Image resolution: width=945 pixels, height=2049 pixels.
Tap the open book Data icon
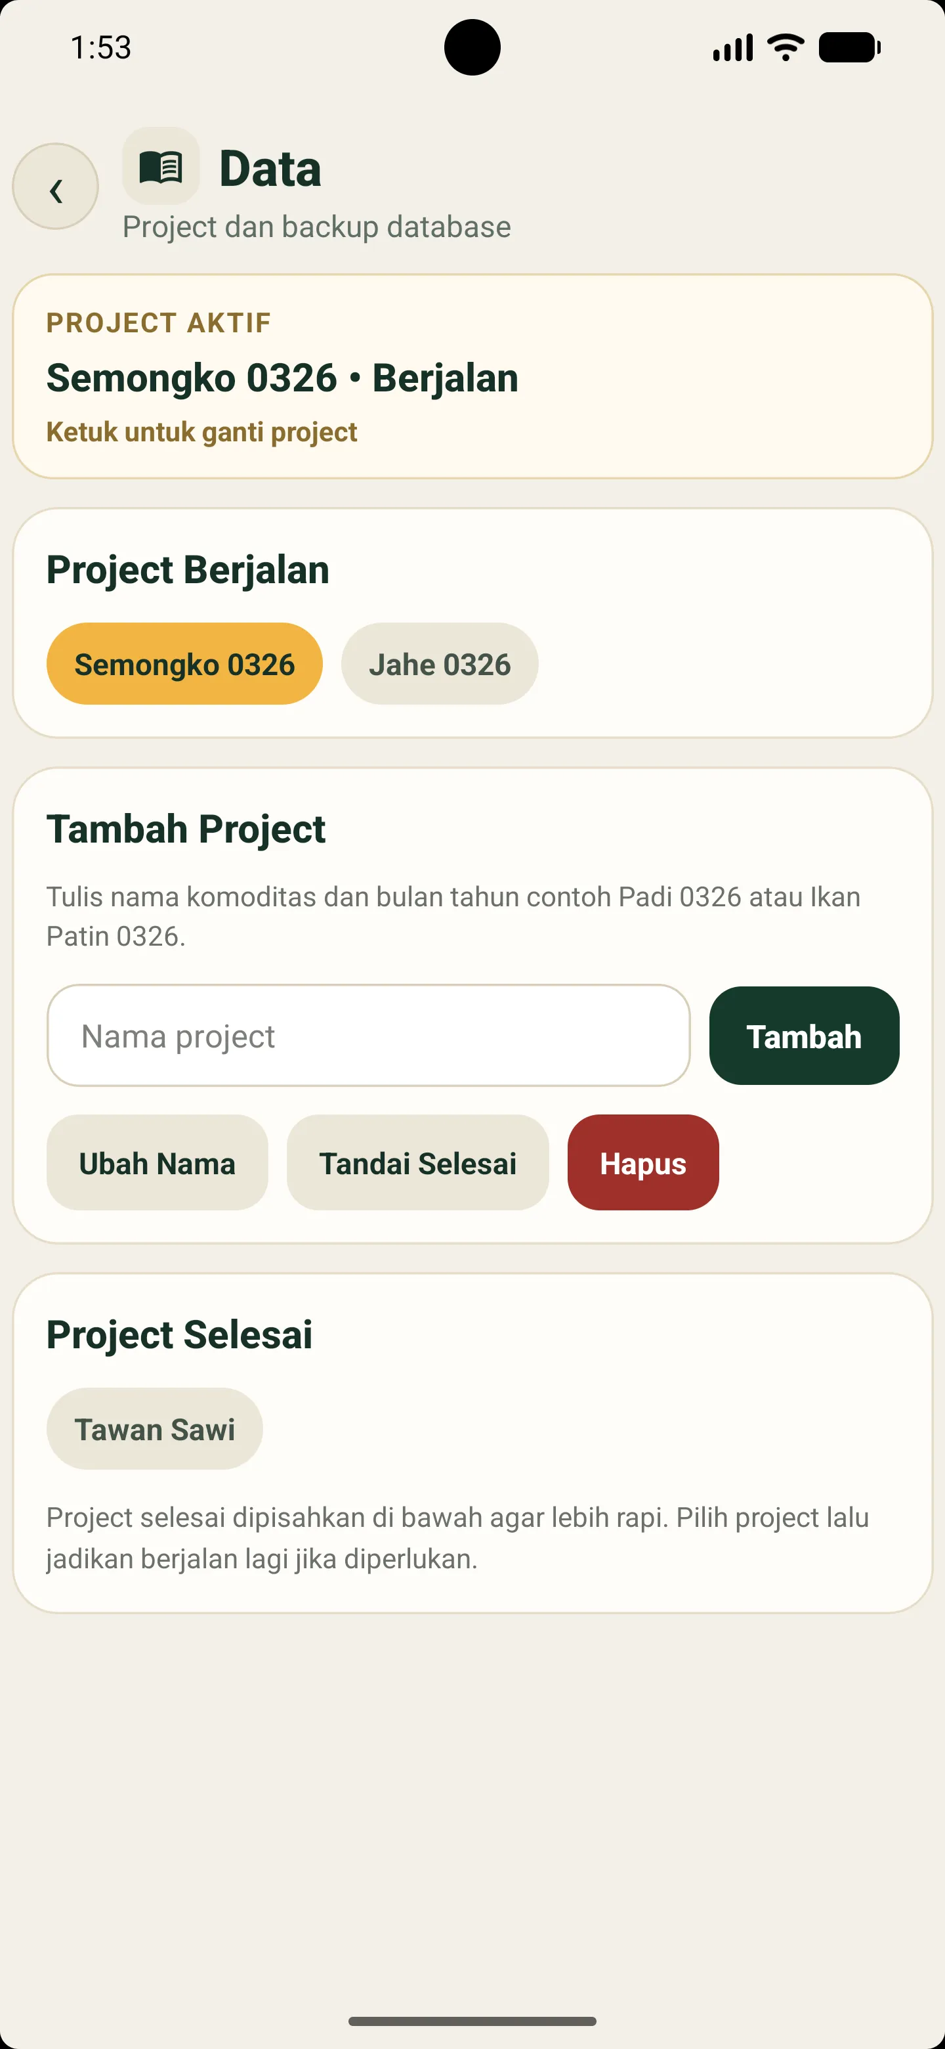(x=161, y=167)
